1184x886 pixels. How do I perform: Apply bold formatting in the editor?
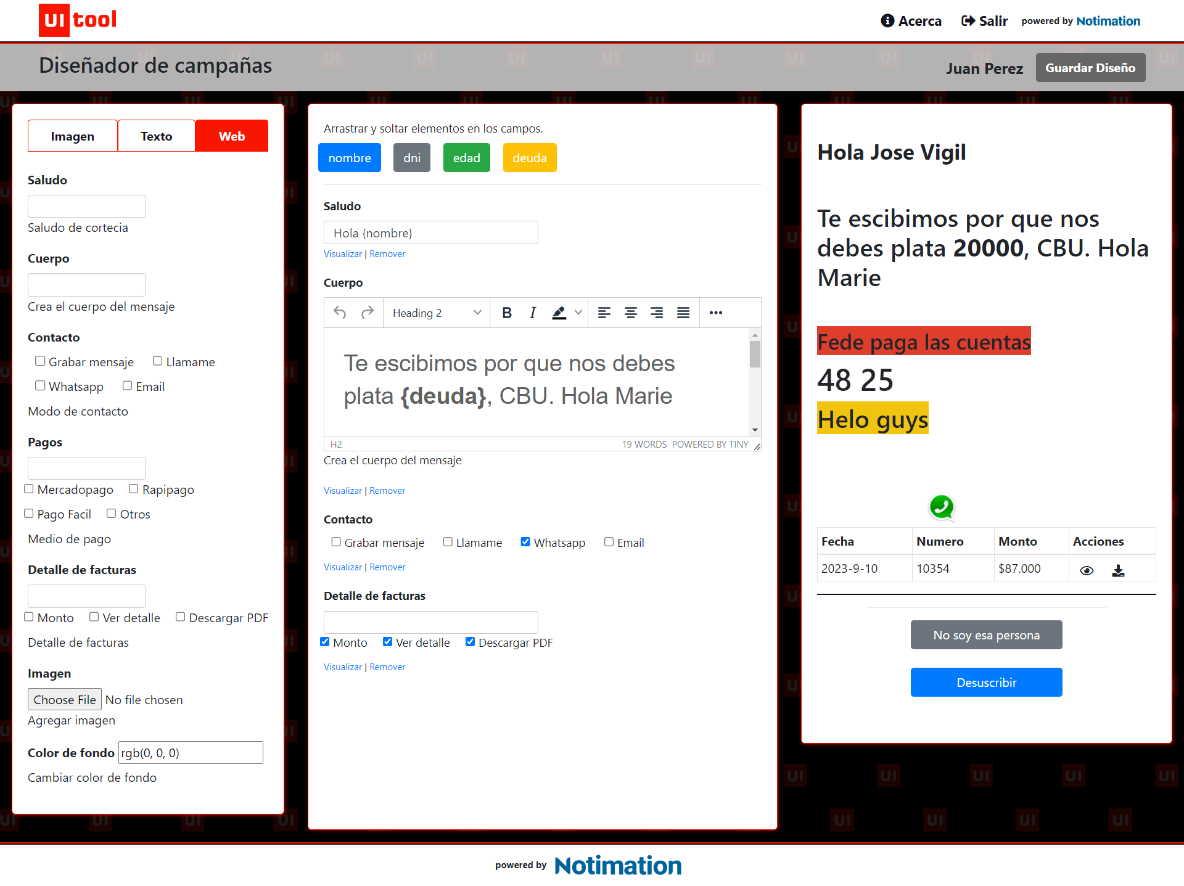507,313
